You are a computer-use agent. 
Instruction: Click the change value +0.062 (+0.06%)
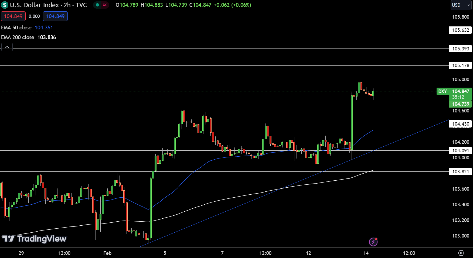click(232, 5)
